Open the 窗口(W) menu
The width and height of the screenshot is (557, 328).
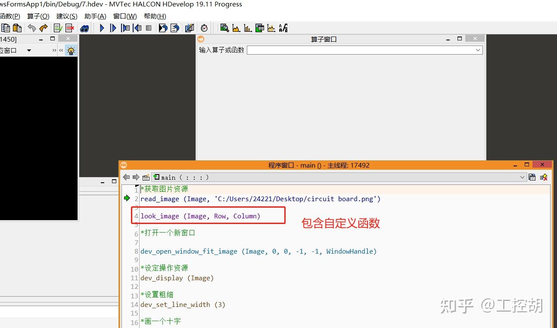125,16
